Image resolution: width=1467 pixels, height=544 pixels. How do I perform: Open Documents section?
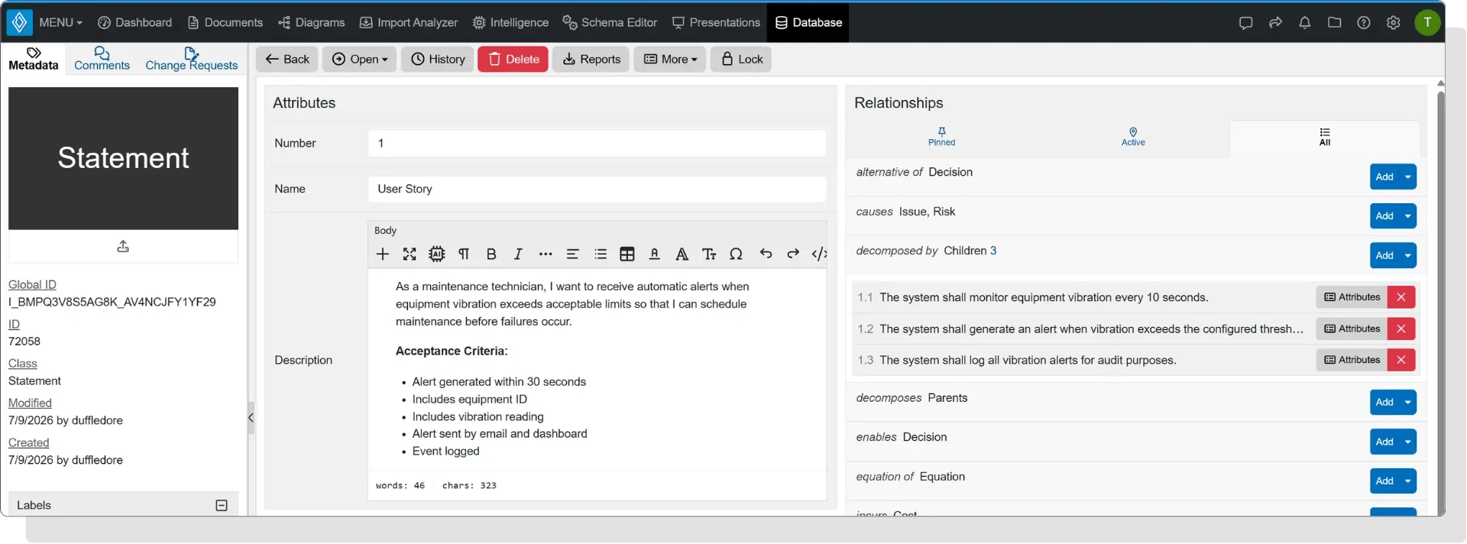click(225, 23)
